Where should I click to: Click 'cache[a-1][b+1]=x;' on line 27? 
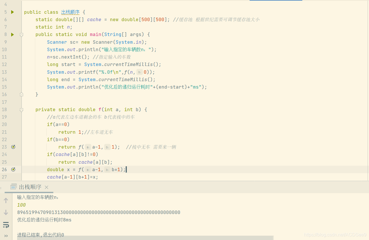pyautogui.click(x=73, y=177)
